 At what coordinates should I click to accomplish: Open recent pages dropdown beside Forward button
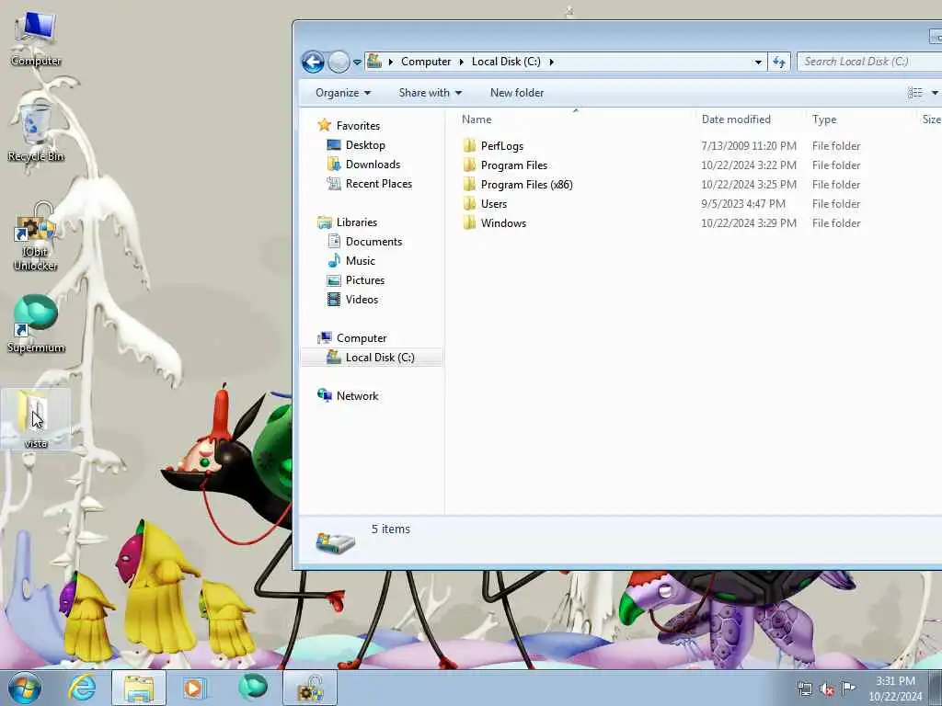357,62
